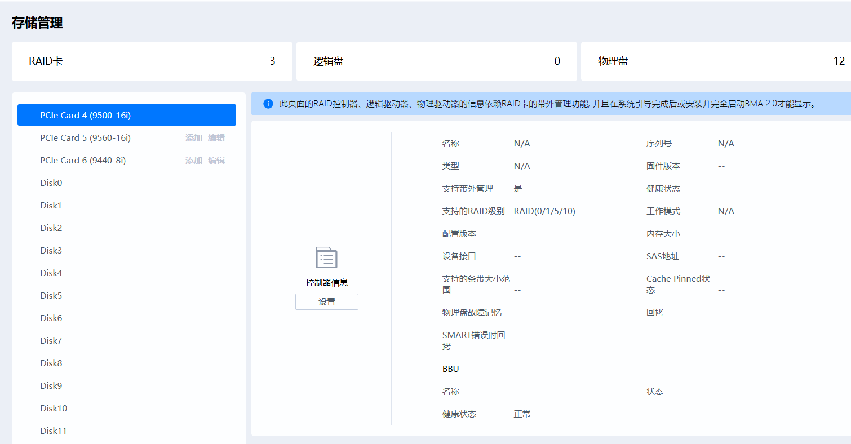Click the 设置 button under controller info
Image resolution: width=851 pixels, height=444 pixels.
click(326, 301)
